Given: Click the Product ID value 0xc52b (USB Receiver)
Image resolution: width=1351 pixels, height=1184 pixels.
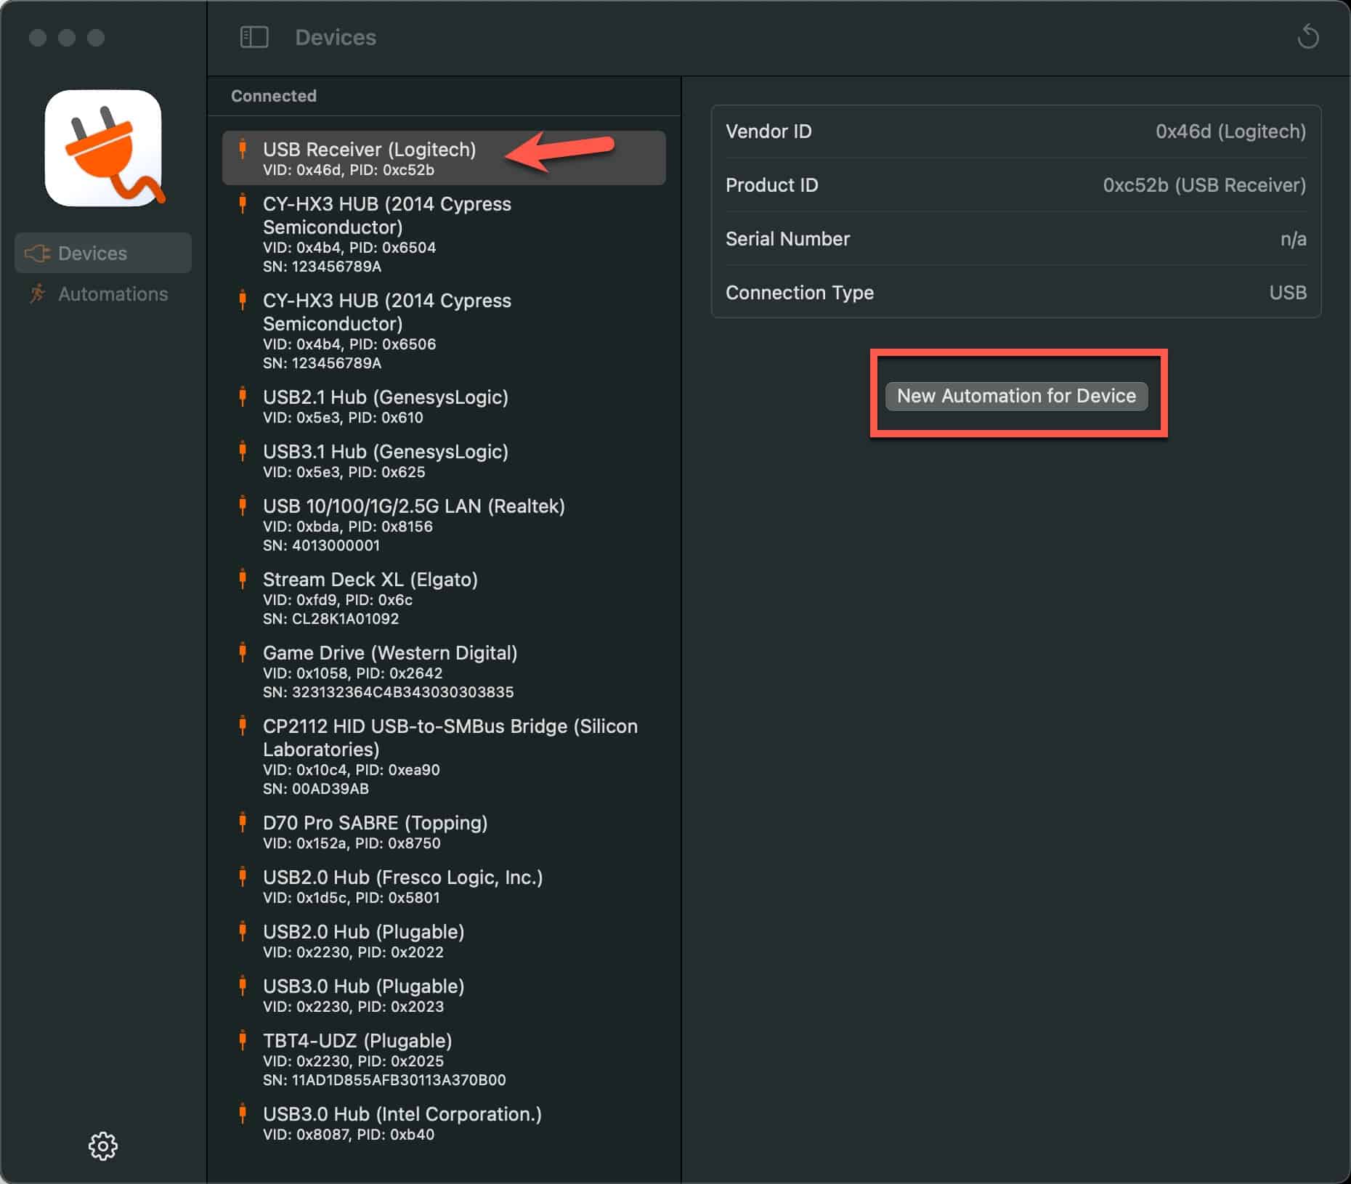Looking at the screenshot, I should (x=1204, y=185).
